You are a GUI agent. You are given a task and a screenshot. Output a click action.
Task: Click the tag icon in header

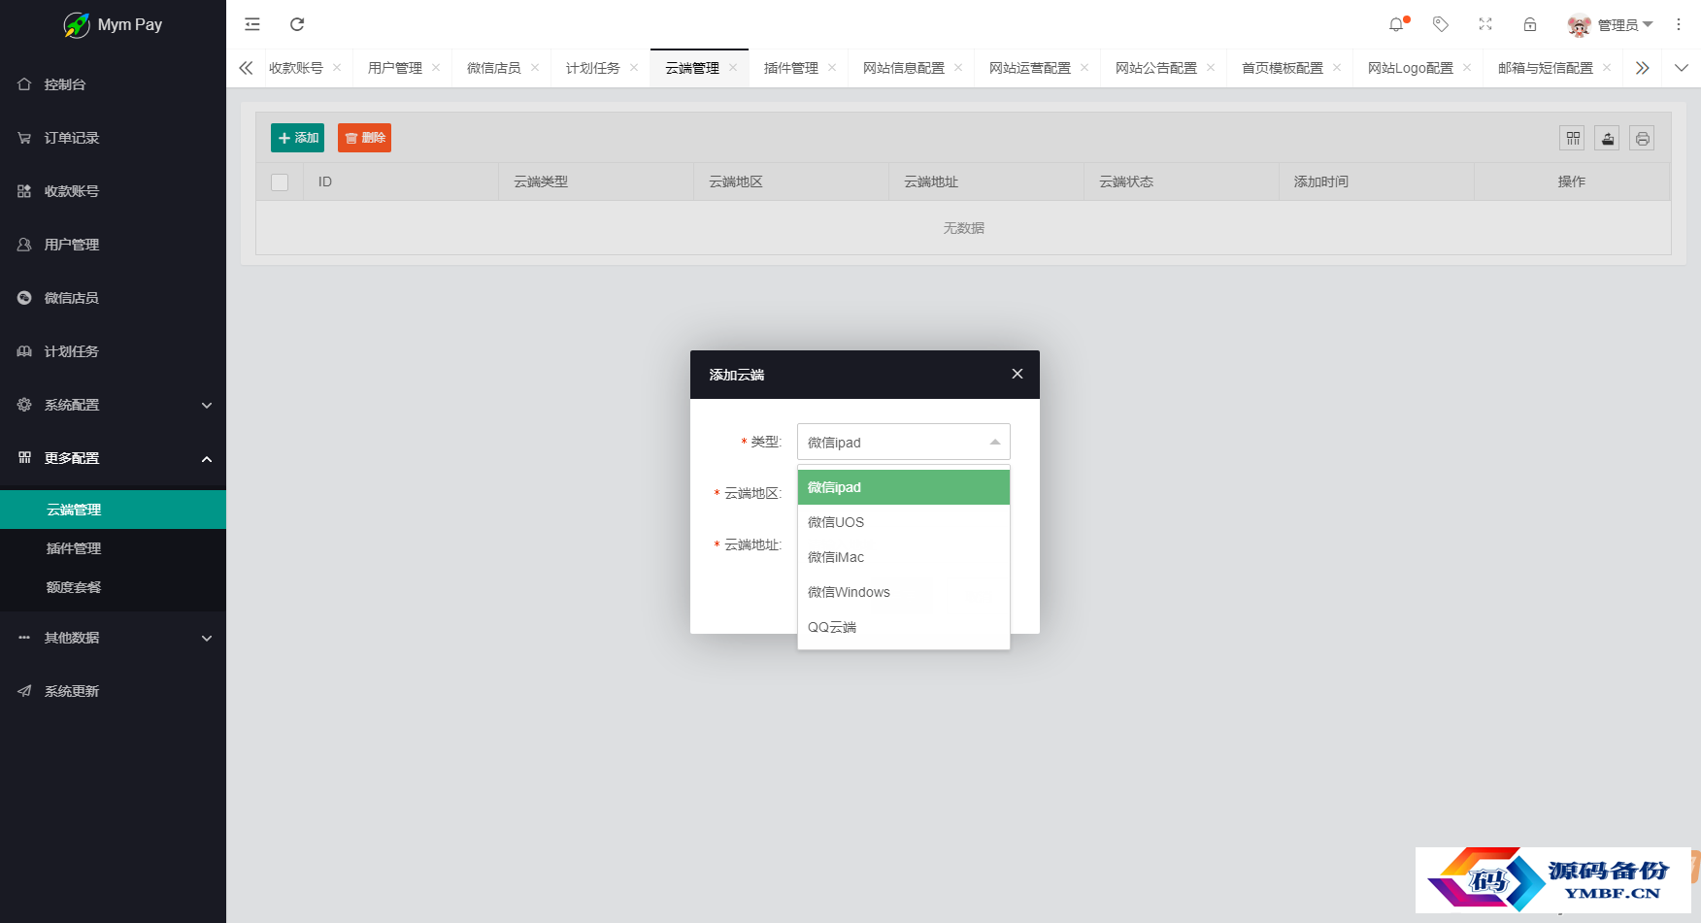tap(1441, 24)
